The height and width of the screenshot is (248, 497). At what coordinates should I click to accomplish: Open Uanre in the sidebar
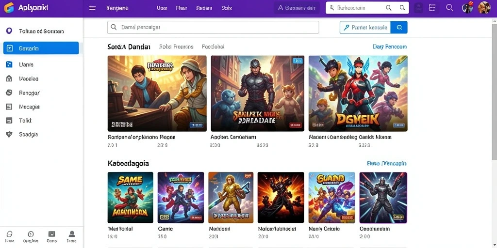coord(26,64)
